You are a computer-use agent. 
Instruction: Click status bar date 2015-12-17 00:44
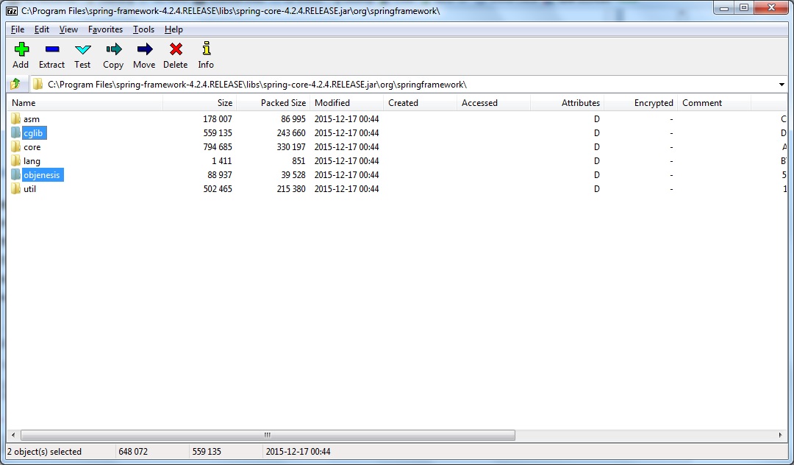click(x=298, y=451)
